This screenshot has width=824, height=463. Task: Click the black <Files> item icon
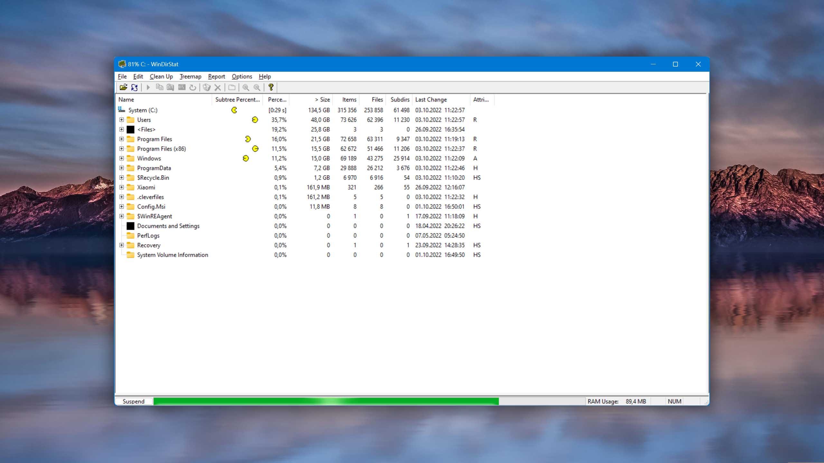[x=130, y=129]
